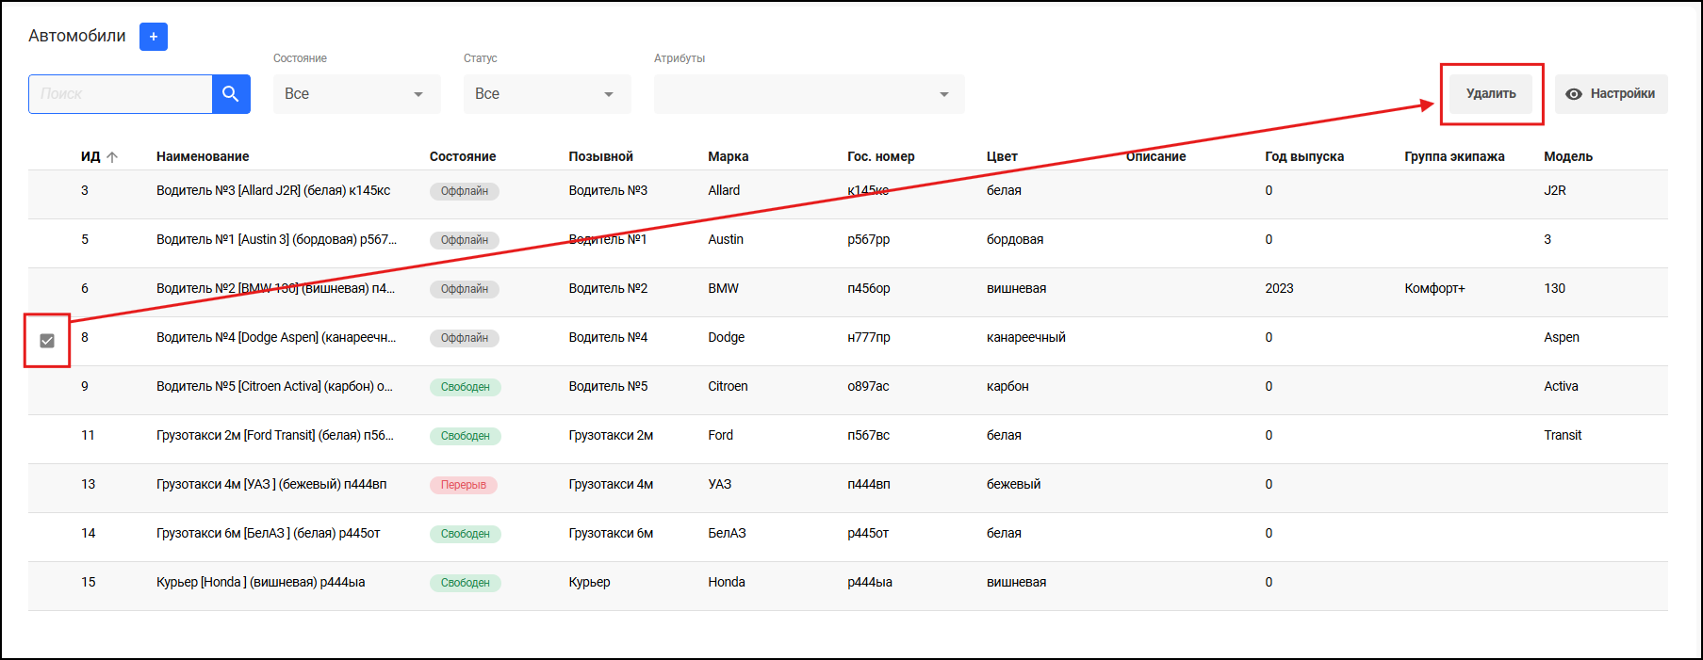Click Оффлайн status badge of Водитель №3
Viewport: 1703px width, 660px height.
point(464,191)
